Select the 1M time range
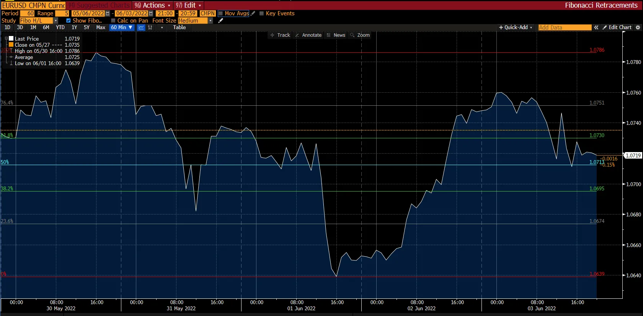The image size is (643, 316). [x=33, y=28]
